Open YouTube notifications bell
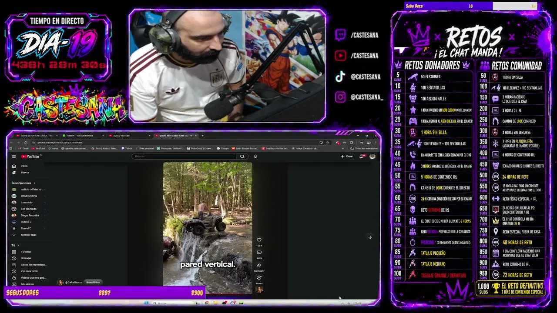557x313 pixels. [x=362, y=156]
